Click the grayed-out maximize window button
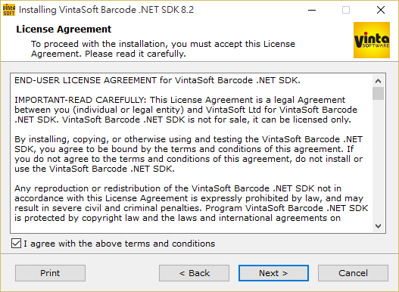 pyautogui.click(x=346, y=10)
